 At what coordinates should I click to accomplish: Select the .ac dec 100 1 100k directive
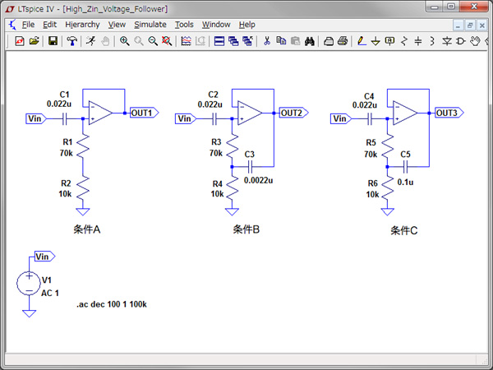point(112,304)
